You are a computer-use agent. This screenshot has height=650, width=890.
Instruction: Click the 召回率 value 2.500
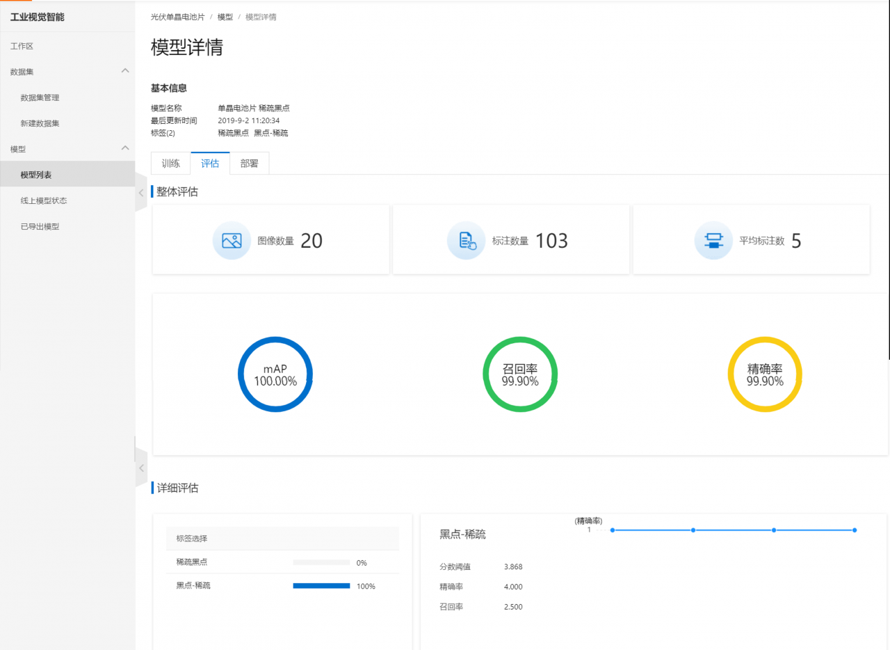pos(513,608)
